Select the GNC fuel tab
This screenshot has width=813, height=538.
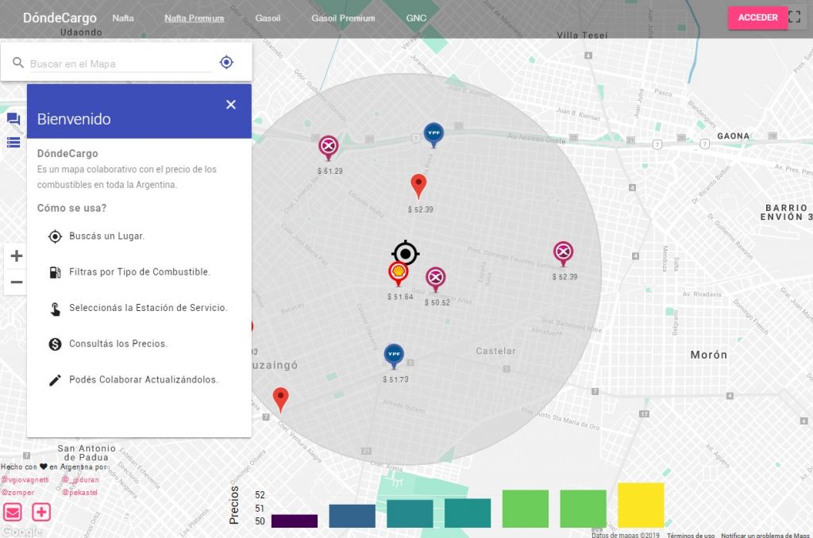click(x=416, y=18)
